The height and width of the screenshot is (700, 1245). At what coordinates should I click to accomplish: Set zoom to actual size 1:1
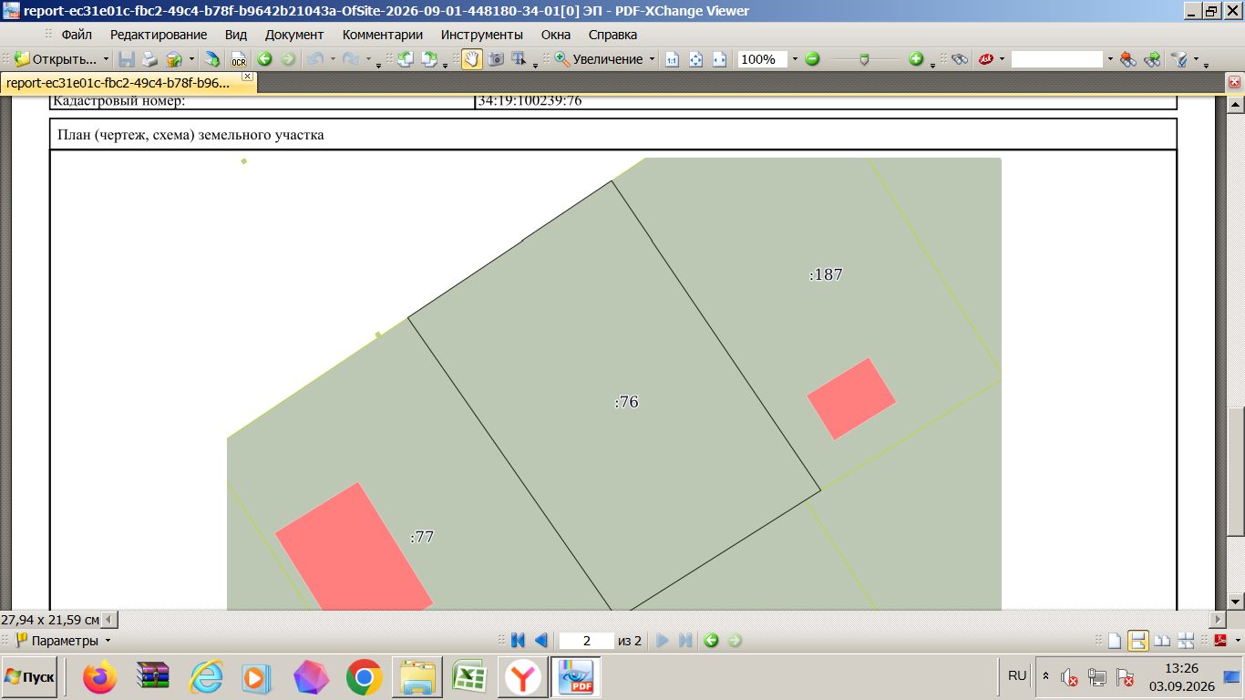(x=673, y=59)
